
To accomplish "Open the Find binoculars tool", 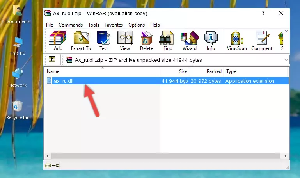I will pos(168,41).
